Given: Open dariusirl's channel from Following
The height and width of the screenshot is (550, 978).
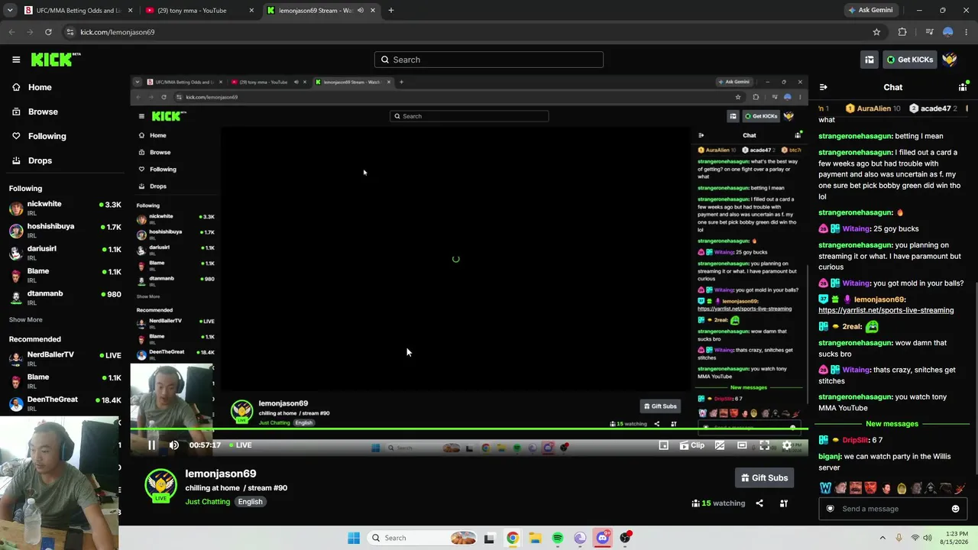Looking at the screenshot, I should tap(65, 252).
